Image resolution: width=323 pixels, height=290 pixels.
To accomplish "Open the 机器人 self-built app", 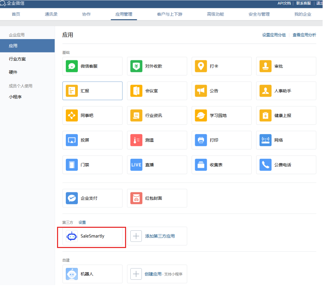I will (x=92, y=274).
